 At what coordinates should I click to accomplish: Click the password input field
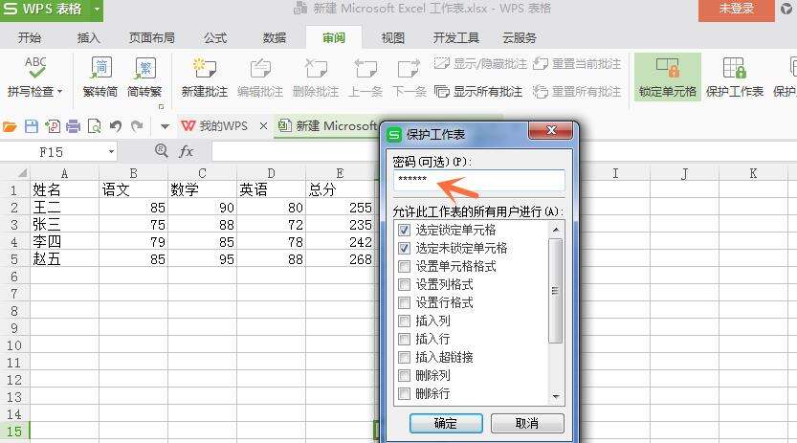click(x=478, y=180)
